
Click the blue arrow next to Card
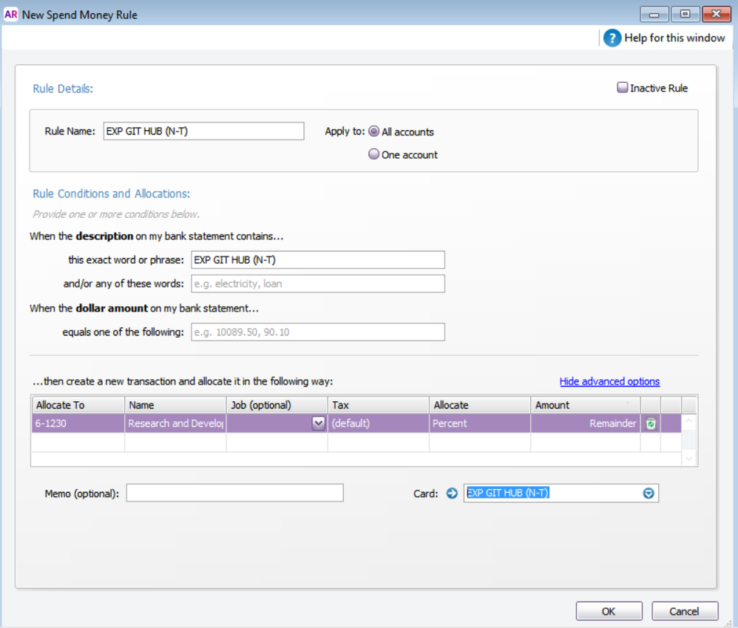(453, 494)
